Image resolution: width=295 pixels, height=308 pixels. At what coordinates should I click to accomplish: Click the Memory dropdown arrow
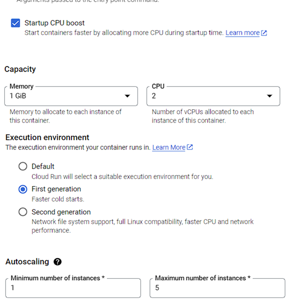(127, 96)
